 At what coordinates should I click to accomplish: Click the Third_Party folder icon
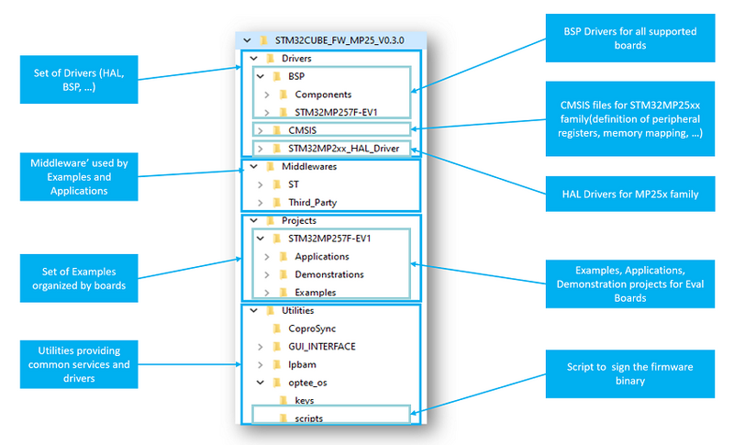coord(277,203)
